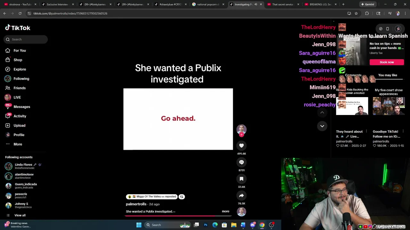Expand the More menu in sidebar
Viewport: 410px width, 230px height.
[18, 144]
